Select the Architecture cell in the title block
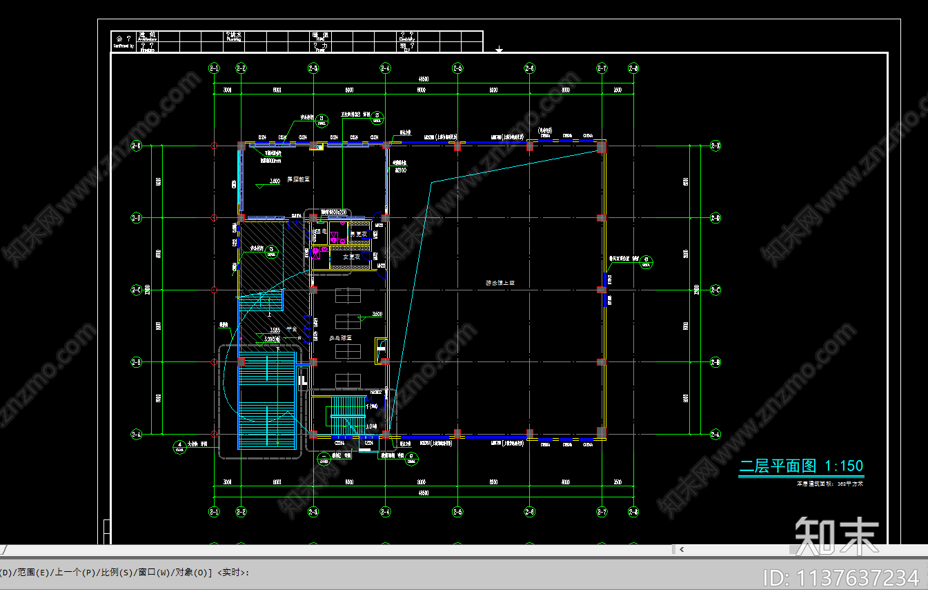 click(x=148, y=36)
